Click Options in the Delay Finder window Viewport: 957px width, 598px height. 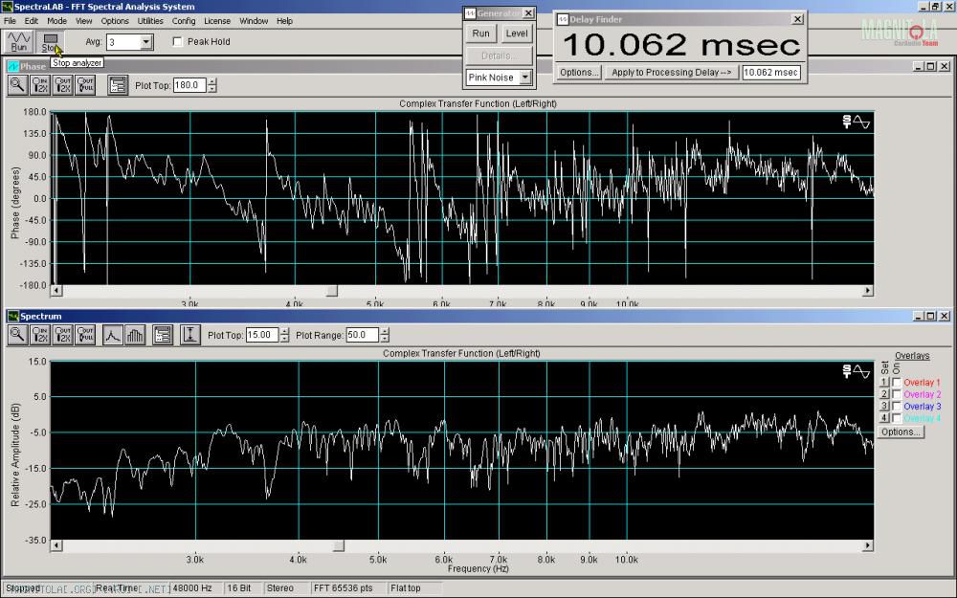pyautogui.click(x=579, y=72)
